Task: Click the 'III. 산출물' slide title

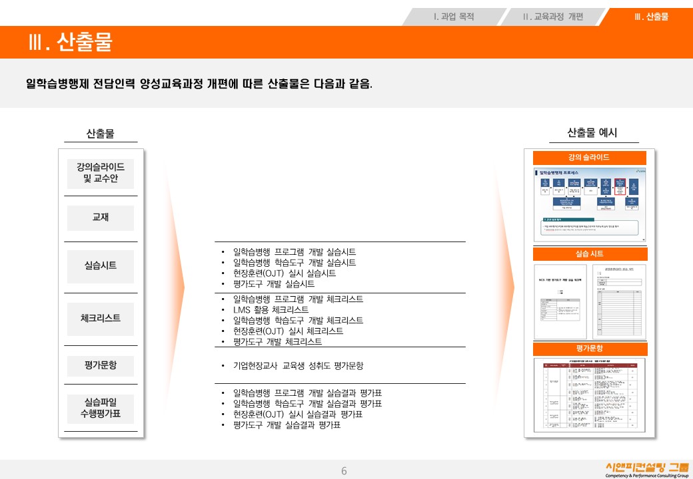Action: 71,43
